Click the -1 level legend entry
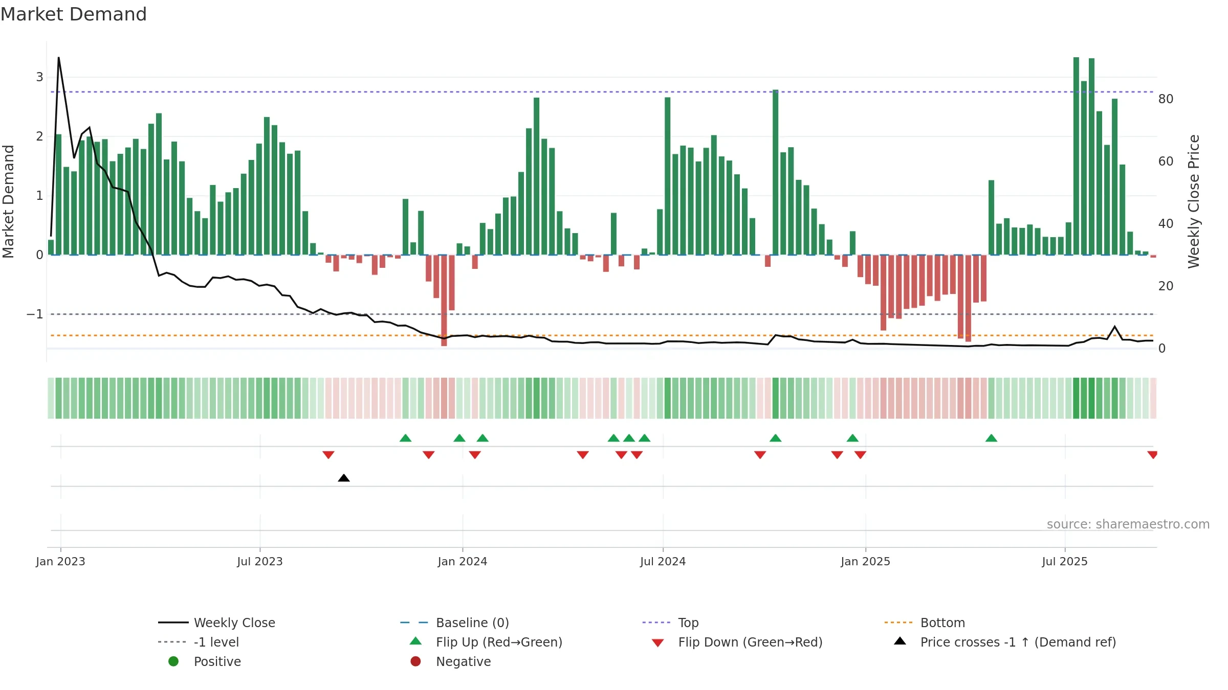This screenshot has width=1228, height=690. tap(199, 642)
